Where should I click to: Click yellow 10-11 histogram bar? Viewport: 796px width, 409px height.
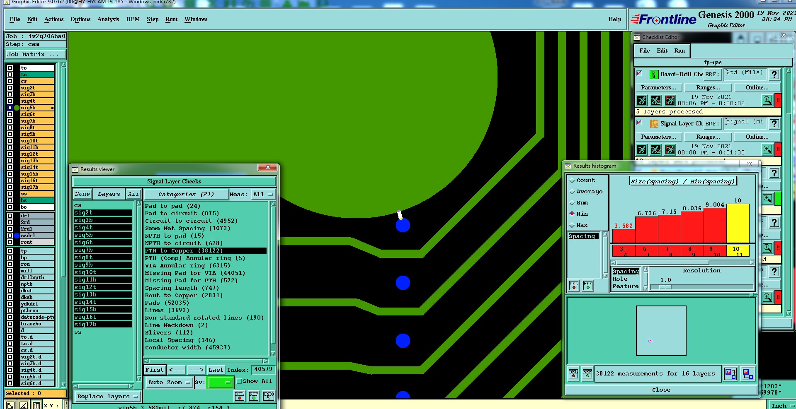[x=738, y=224]
